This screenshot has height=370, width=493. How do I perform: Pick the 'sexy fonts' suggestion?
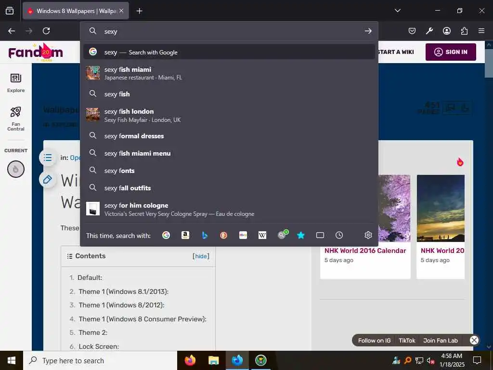[229, 171]
